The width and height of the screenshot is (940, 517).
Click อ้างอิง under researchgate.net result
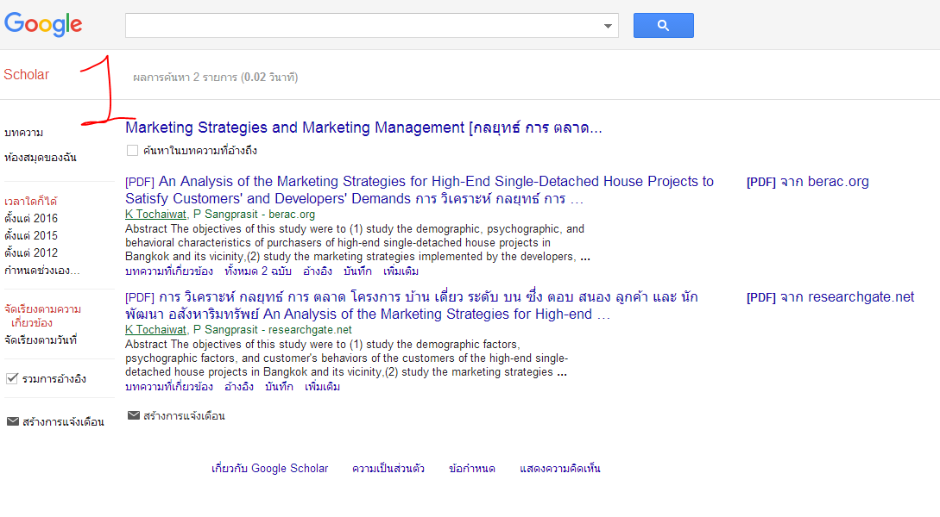pos(239,387)
